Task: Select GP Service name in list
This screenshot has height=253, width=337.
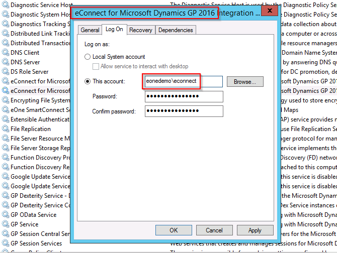Action: (25, 224)
